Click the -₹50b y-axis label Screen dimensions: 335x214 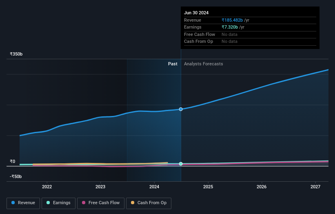pos(16,176)
